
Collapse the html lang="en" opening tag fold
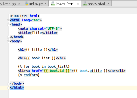point(8,21)
